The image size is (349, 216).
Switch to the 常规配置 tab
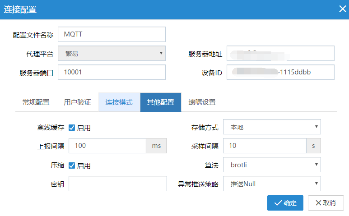point(36,102)
